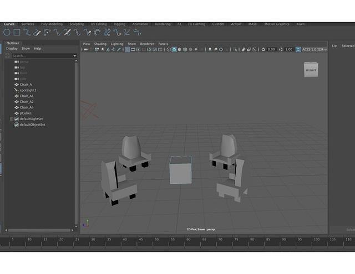Click the ViewCube labeled RIGHT
The height and width of the screenshot is (274, 355).
point(311,70)
